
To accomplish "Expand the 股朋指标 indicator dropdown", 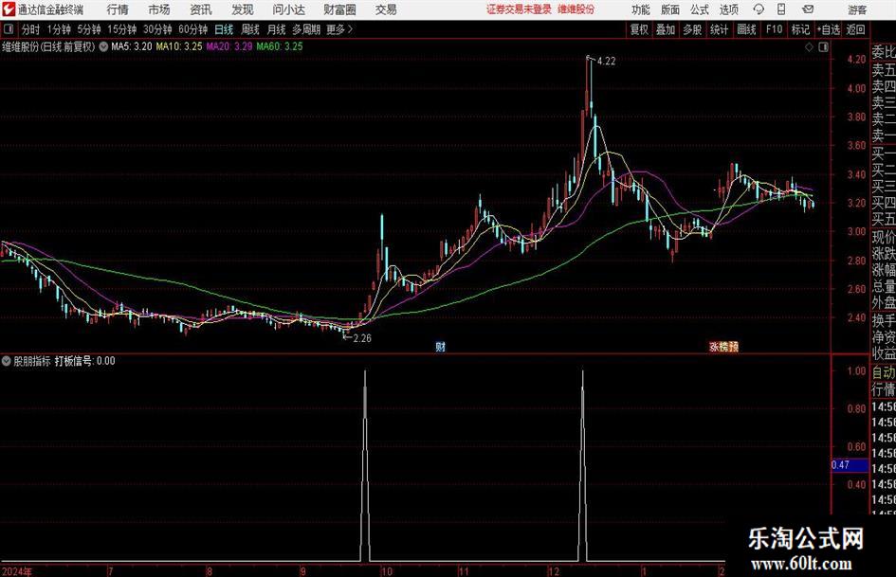I will 7,361.
